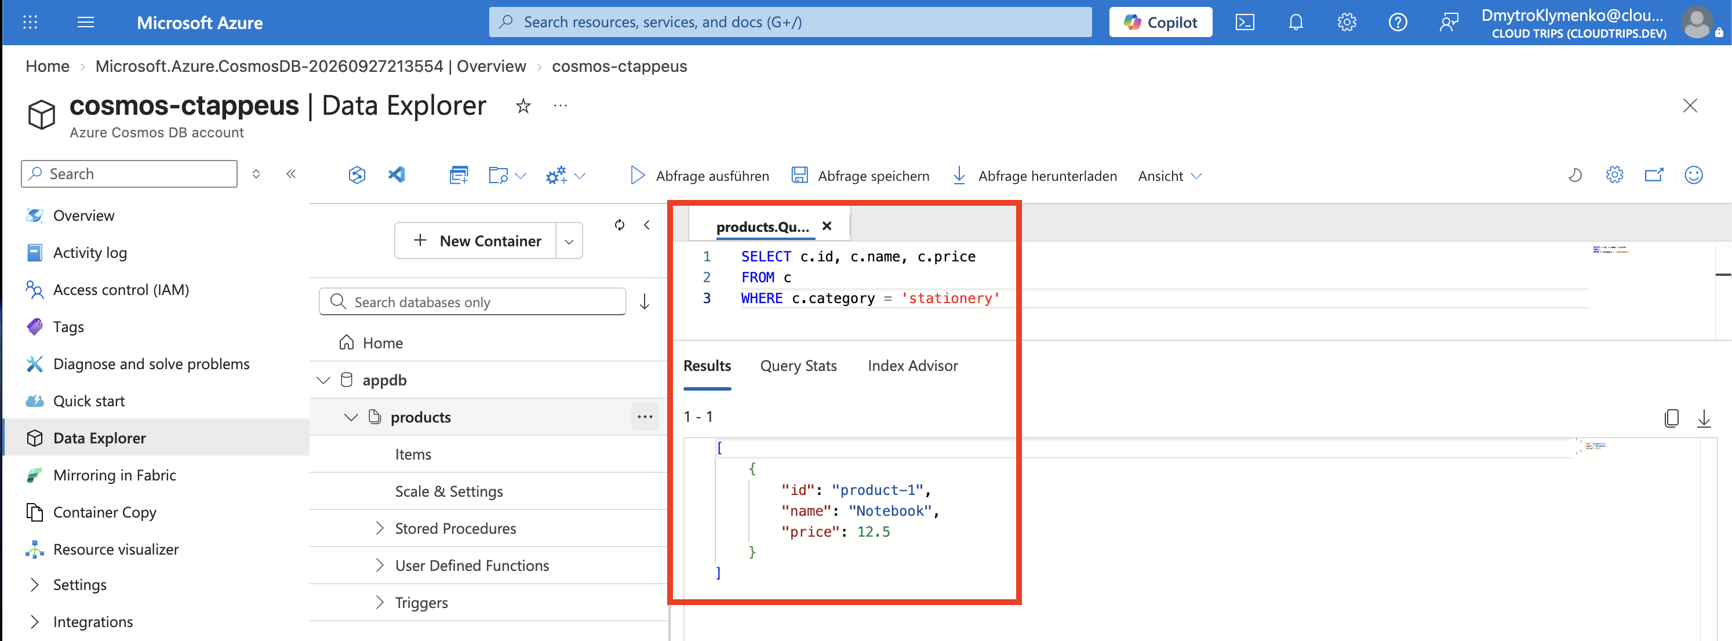Click the new SQL query toolbar icon

point(459,176)
